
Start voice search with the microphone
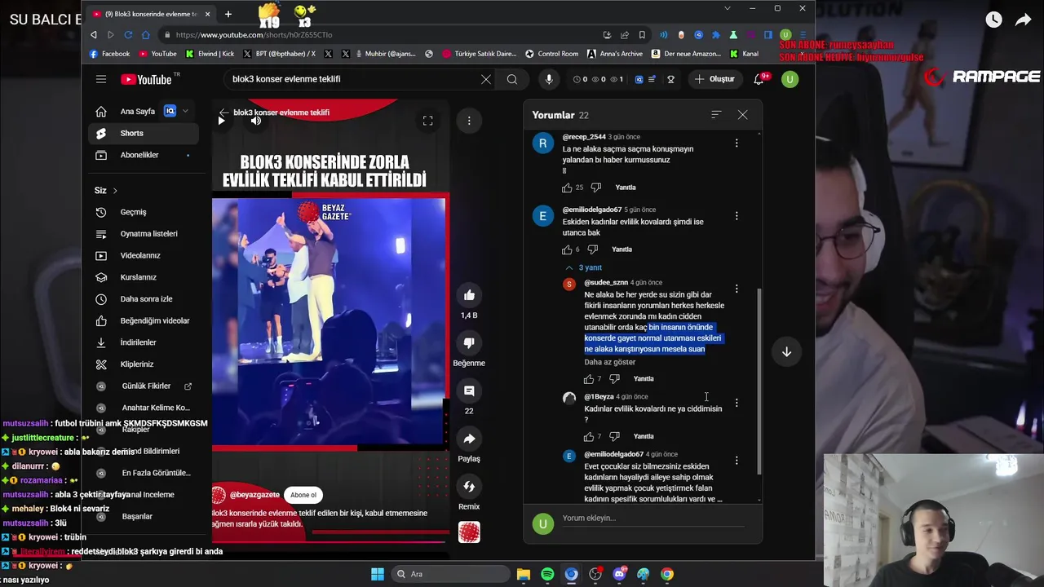click(549, 79)
